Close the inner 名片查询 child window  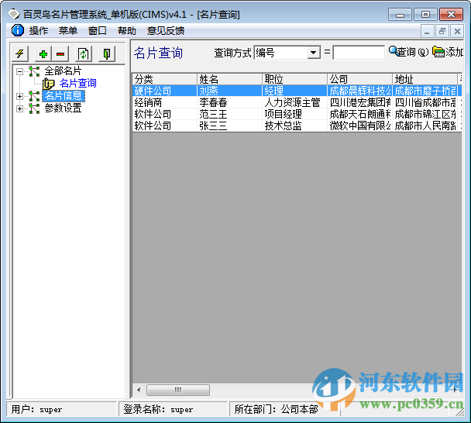(x=457, y=31)
